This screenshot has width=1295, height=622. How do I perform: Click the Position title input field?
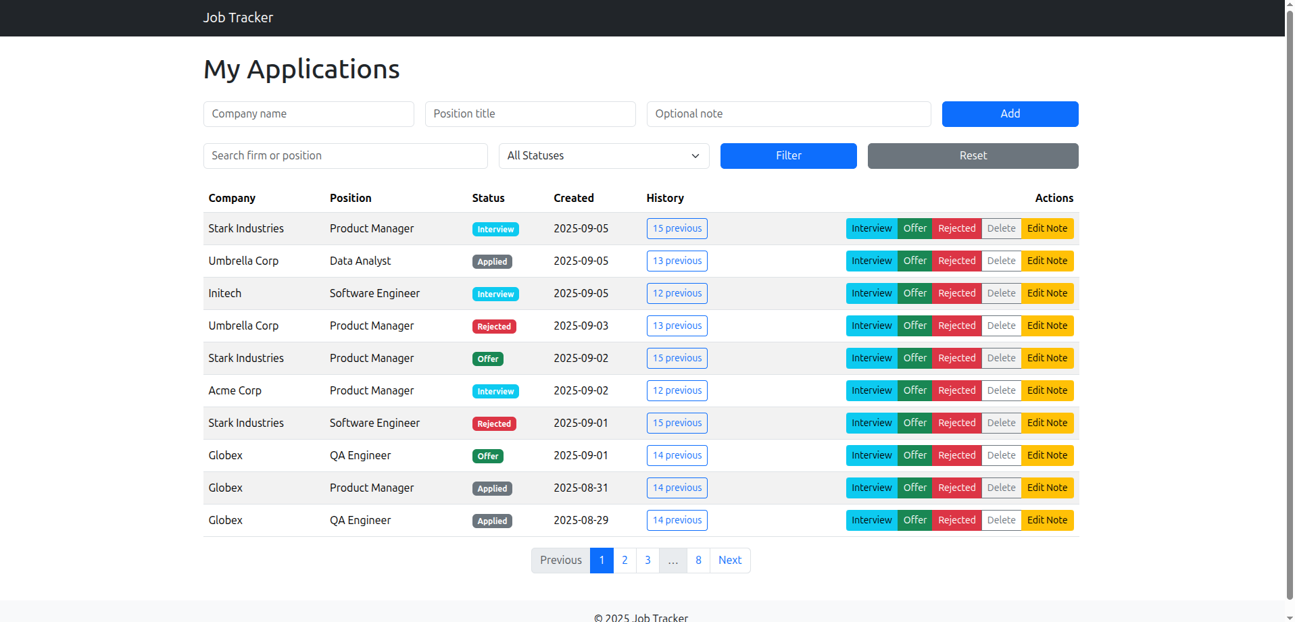click(530, 113)
